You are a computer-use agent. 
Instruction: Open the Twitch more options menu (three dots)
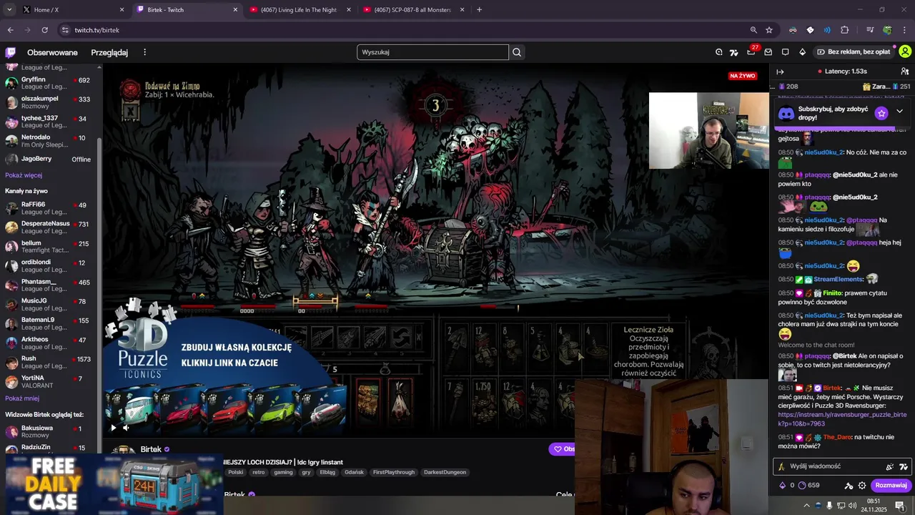pos(144,52)
